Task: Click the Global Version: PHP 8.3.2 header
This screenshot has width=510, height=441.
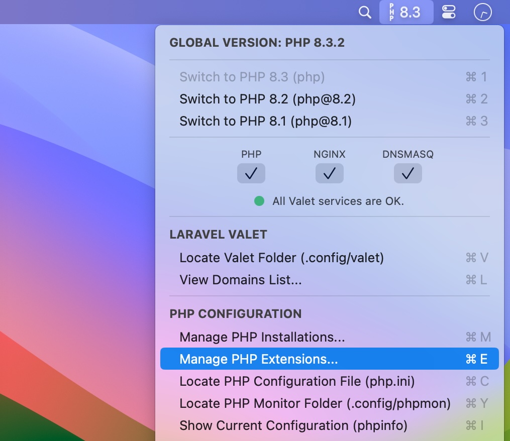Action: coord(257,43)
